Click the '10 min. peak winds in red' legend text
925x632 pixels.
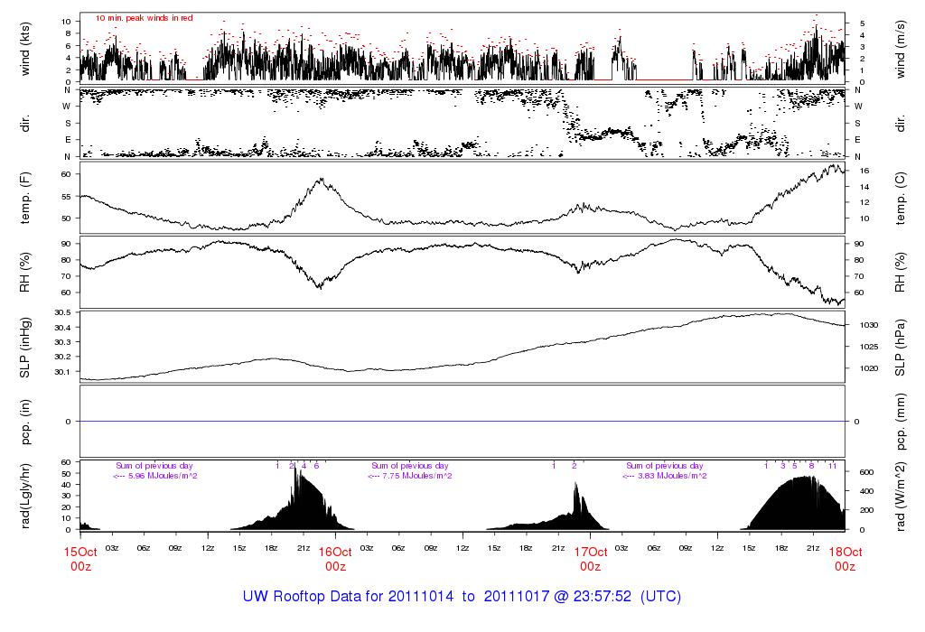coord(144,18)
